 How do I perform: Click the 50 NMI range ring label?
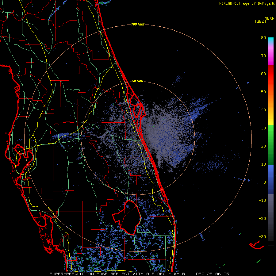138,81
